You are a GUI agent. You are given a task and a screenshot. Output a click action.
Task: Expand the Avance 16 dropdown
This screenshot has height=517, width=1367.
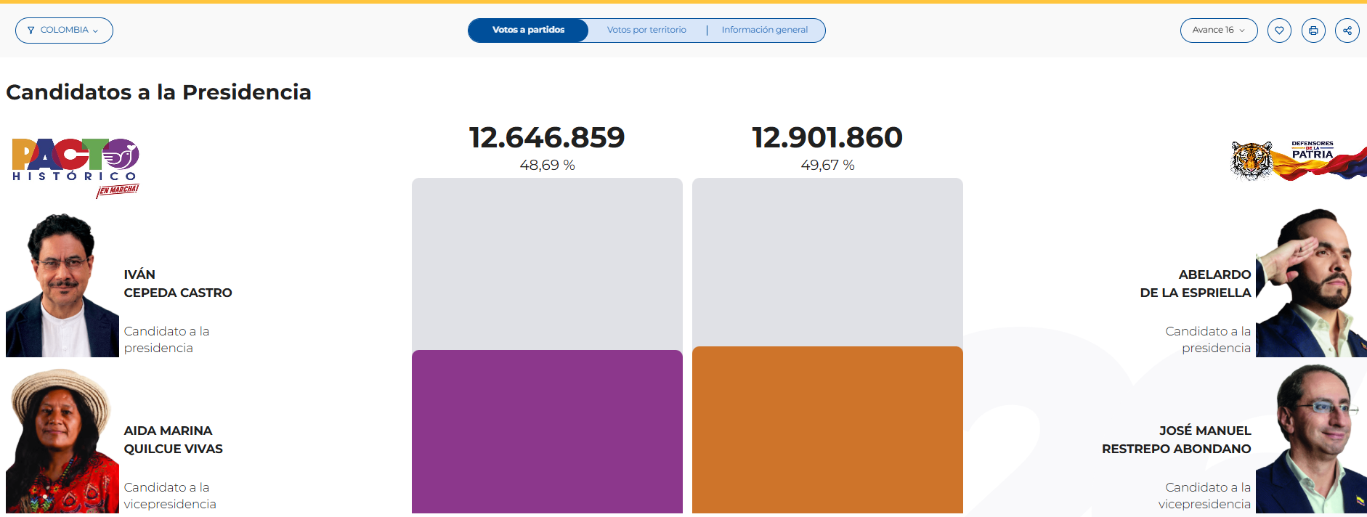pos(1219,30)
